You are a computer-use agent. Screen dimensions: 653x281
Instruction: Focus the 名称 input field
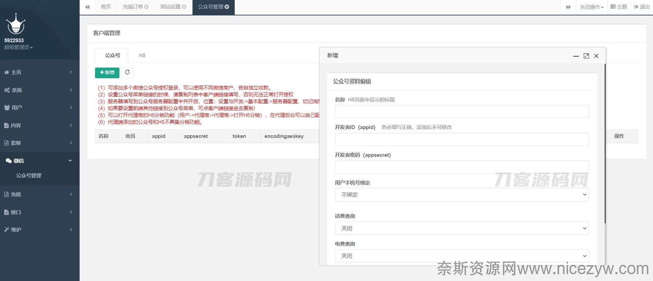(462, 112)
